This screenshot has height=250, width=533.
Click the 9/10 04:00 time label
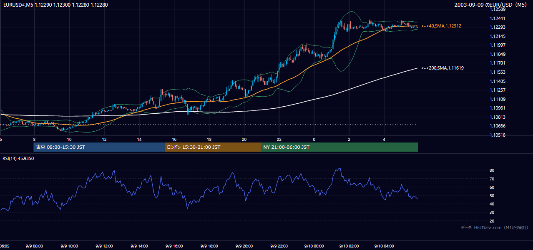[x=384, y=246]
